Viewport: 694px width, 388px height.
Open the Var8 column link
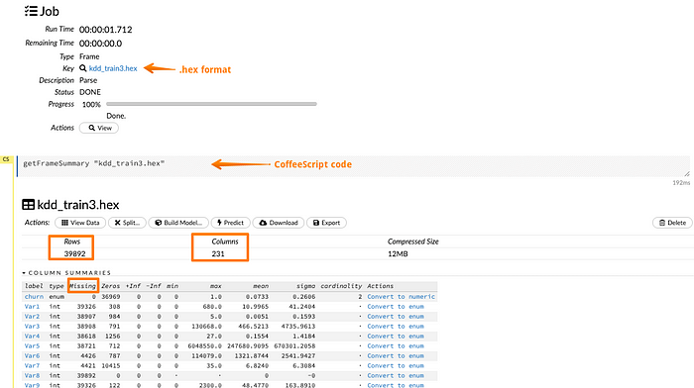point(32,375)
